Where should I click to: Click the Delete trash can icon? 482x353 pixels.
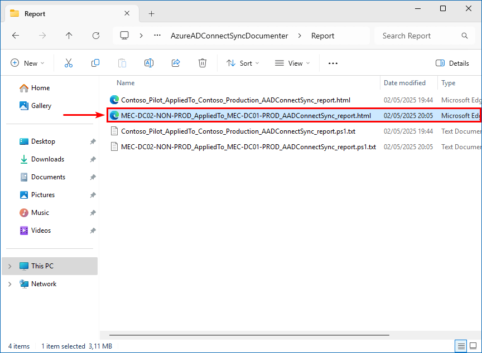pyautogui.click(x=203, y=63)
